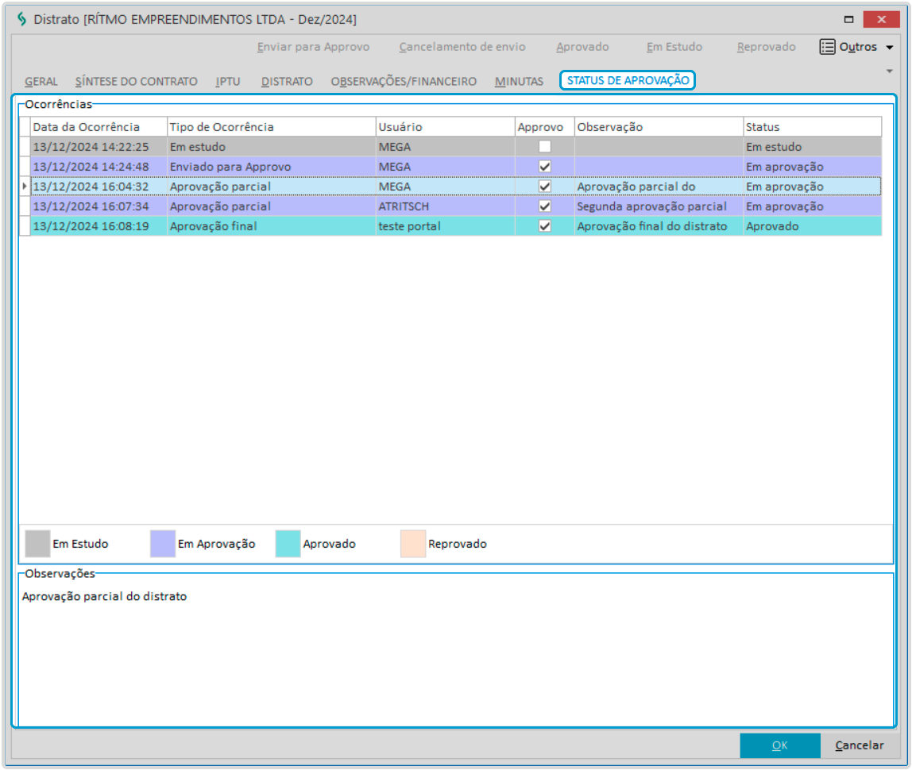
Task: Click the Data da Ocorrência column header
Action: pos(99,127)
